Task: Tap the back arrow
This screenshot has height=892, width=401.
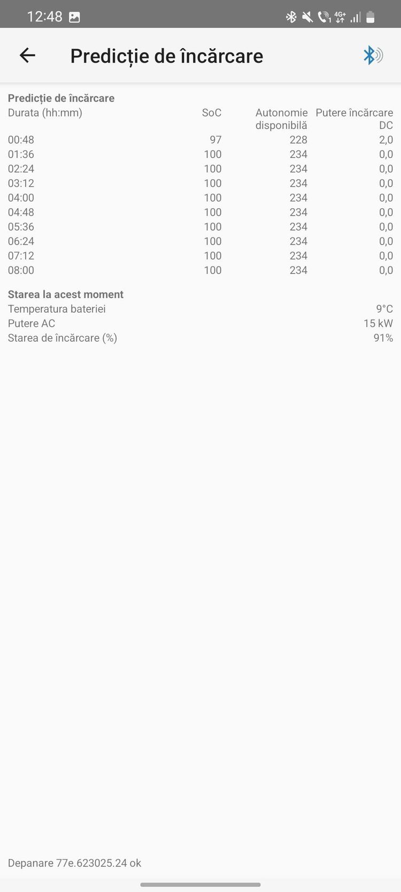Action: (x=27, y=55)
